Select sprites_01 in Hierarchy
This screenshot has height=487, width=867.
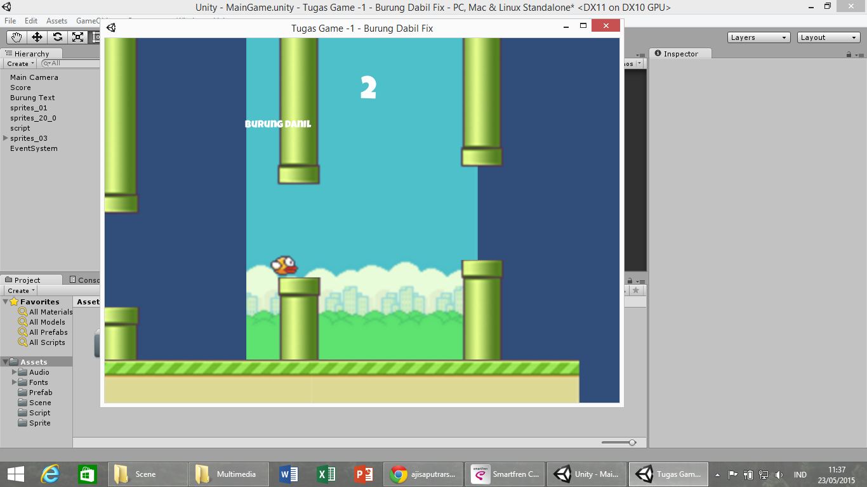(29, 108)
